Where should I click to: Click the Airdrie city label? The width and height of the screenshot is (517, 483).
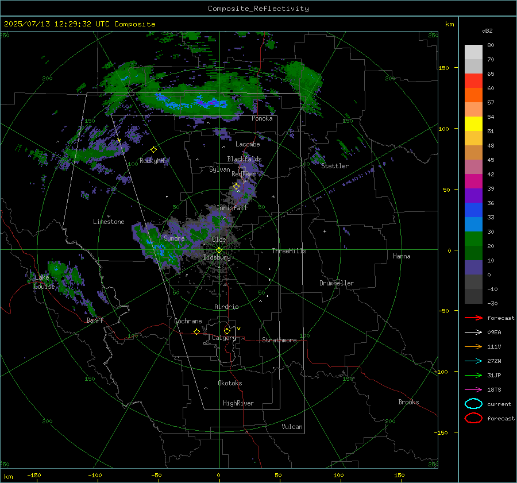click(226, 307)
